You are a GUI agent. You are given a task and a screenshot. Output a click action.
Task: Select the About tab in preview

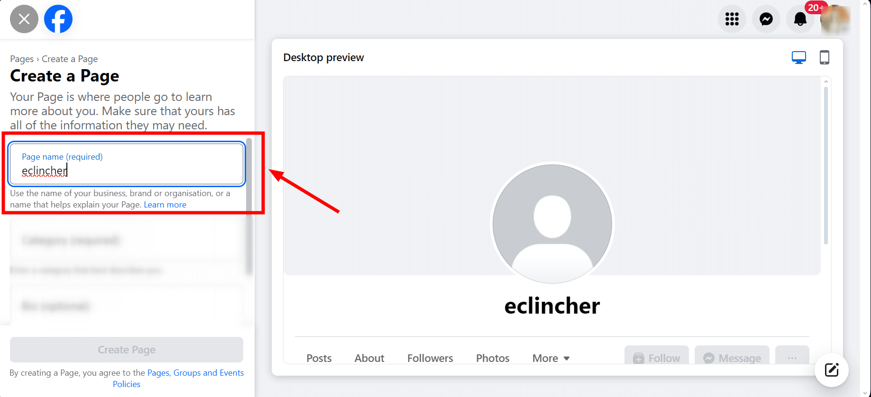369,358
